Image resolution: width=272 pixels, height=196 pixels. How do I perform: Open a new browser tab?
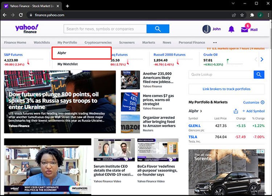point(67,6)
